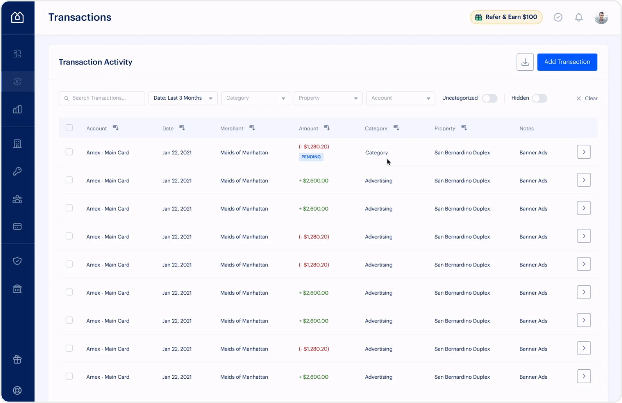The width and height of the screenshot is (622, 403).
Task: Toggle the Uncategorized switch
Action: tap(490, 98)
